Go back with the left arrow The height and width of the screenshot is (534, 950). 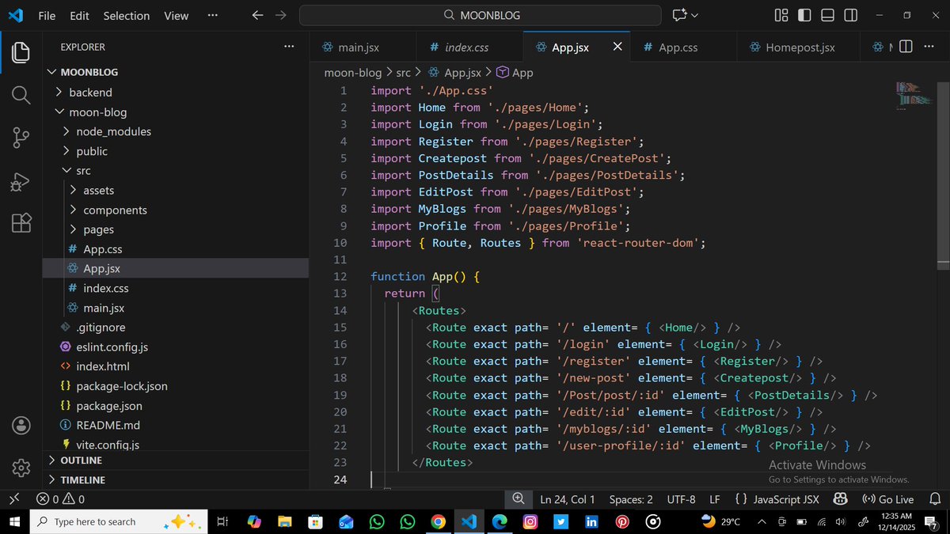pos(256,15)
